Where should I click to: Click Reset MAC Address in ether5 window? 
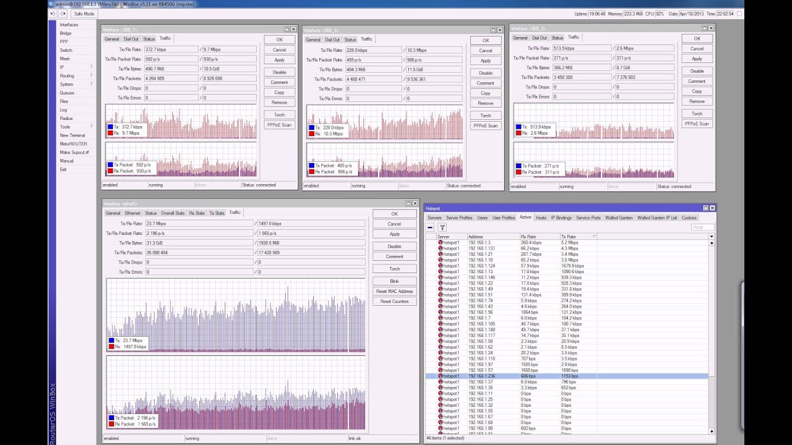point(394,291)
